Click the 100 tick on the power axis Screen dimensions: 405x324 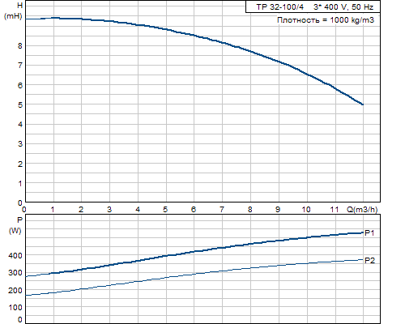tap(15, 307)
